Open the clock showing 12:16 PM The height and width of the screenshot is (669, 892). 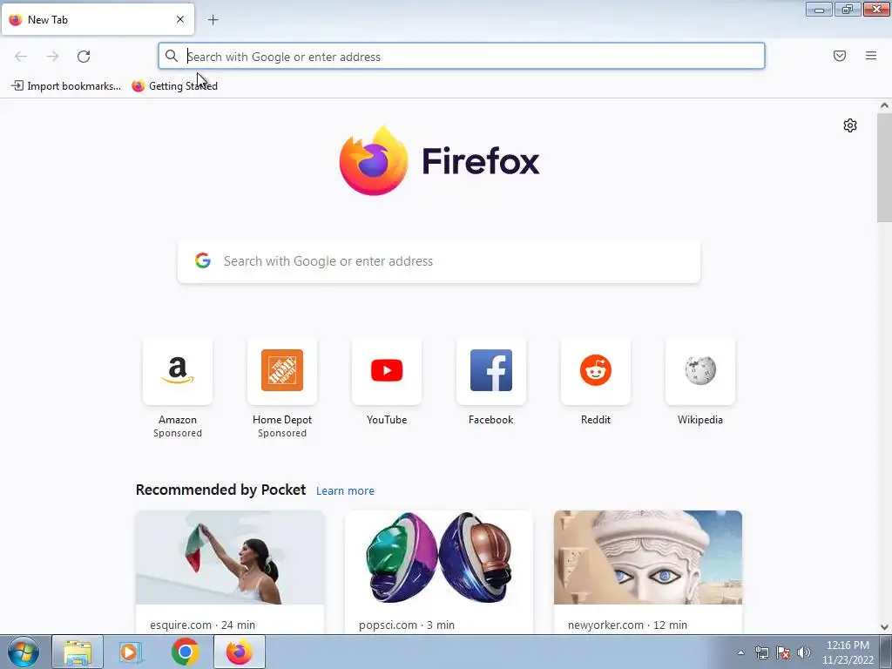coord(848,652)
